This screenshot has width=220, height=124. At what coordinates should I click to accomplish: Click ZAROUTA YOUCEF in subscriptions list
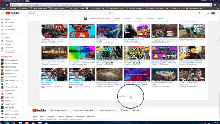coord(12,114)
